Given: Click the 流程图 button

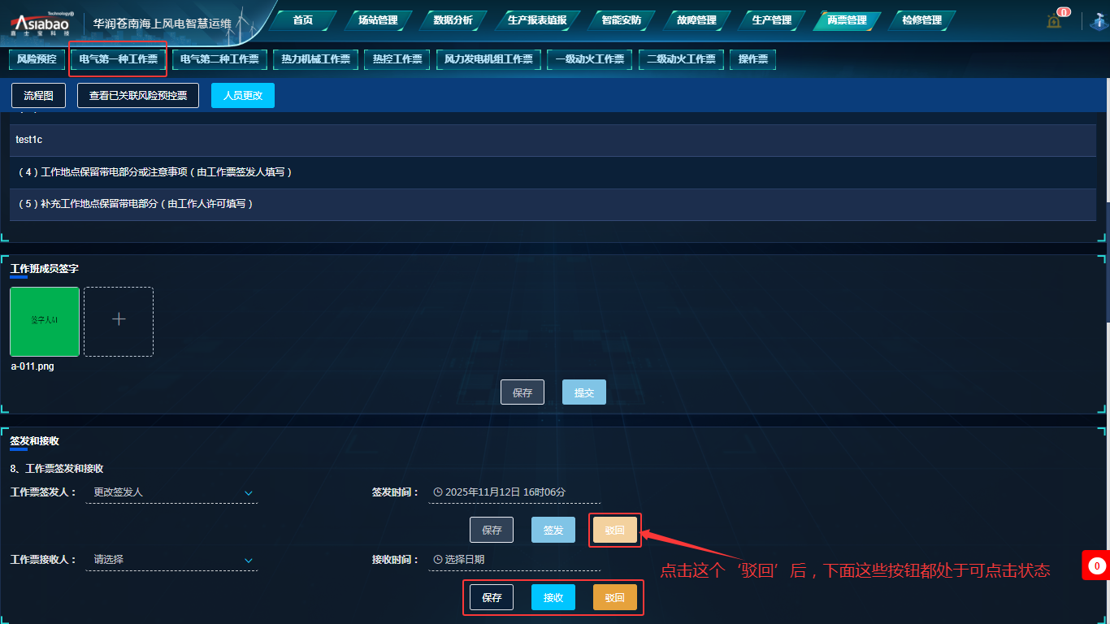Looking at the screenshot, I should [x=38, y=95].
